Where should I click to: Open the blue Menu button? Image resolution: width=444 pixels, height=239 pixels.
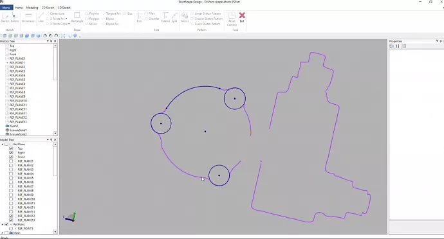pyautogui.click(x=6, y=8)
